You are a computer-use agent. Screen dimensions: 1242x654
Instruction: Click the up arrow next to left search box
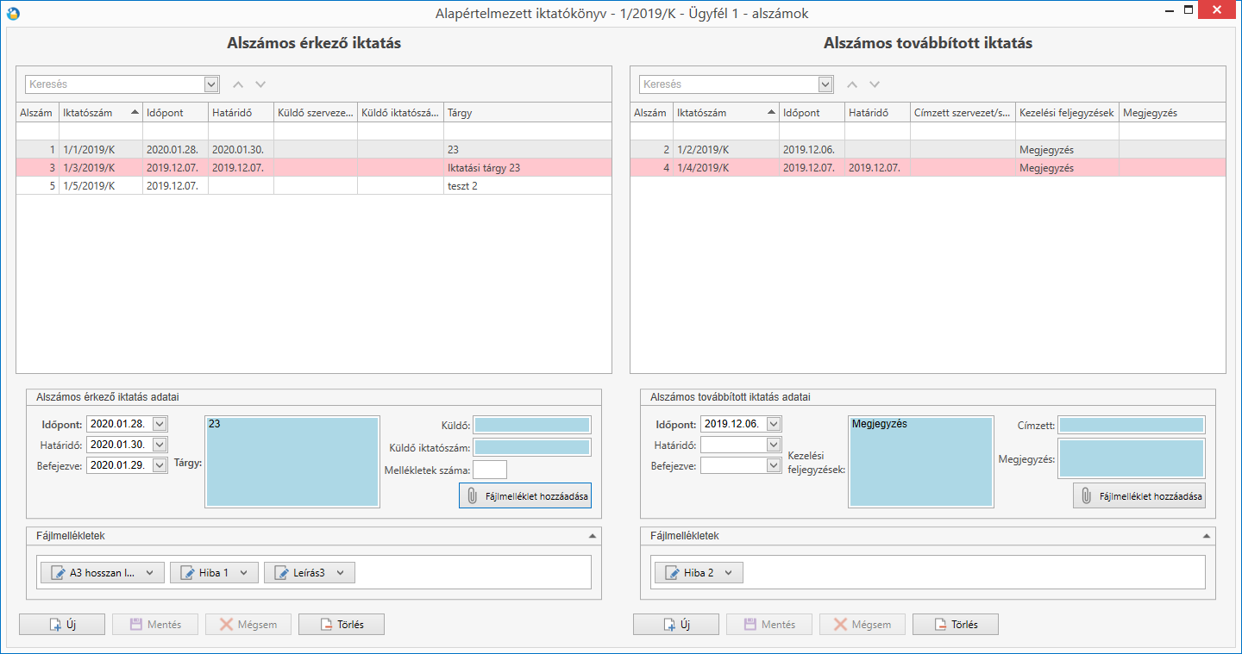[x=239, y=84]
